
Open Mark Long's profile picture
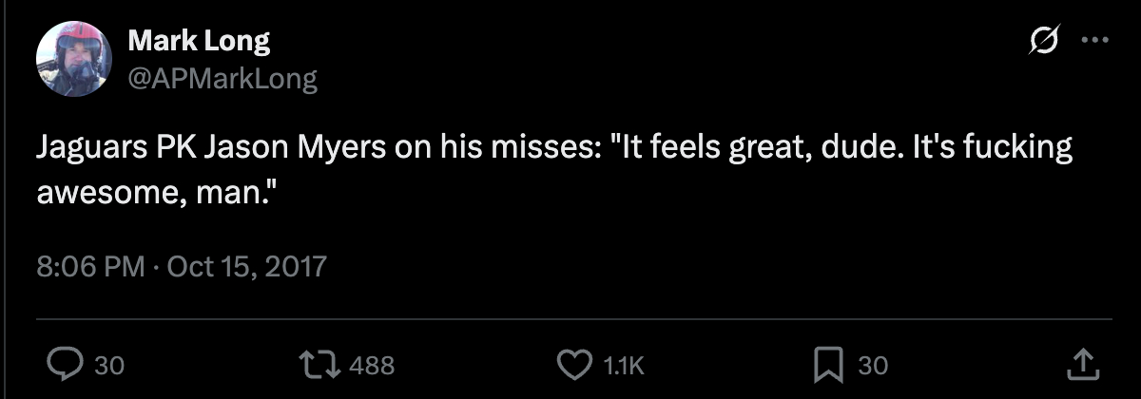click(74, 59)
